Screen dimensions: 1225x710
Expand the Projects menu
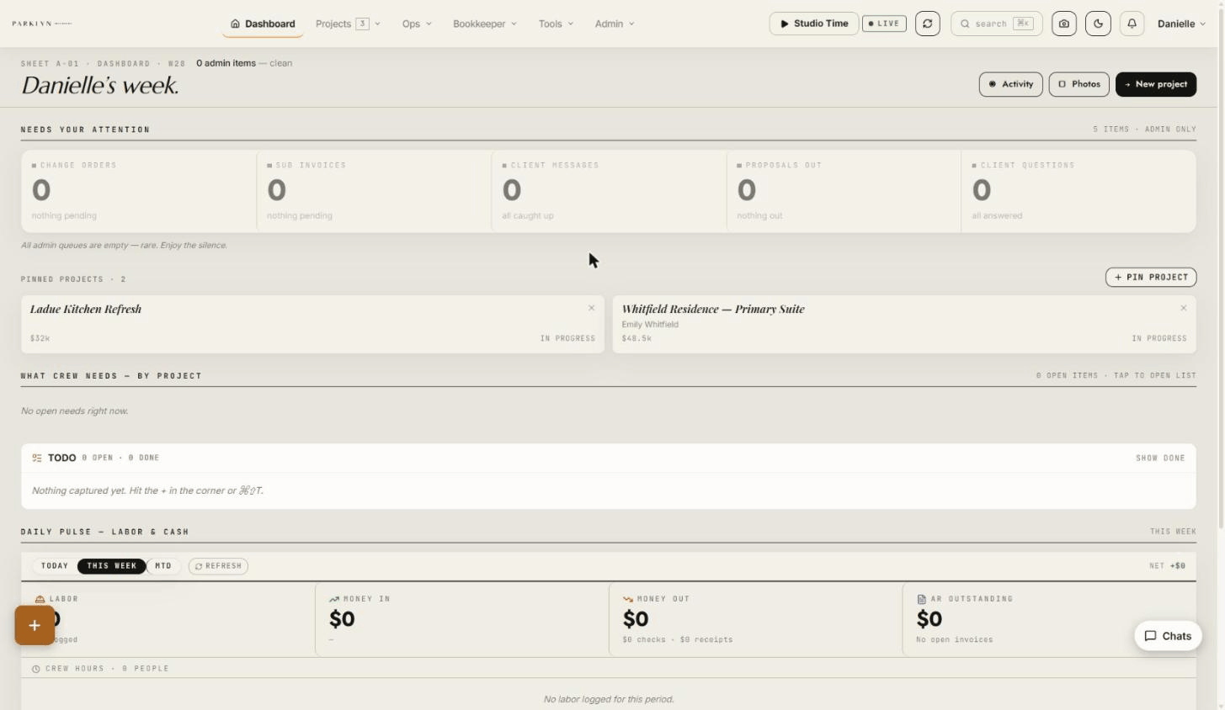click(x=348, y=24)
